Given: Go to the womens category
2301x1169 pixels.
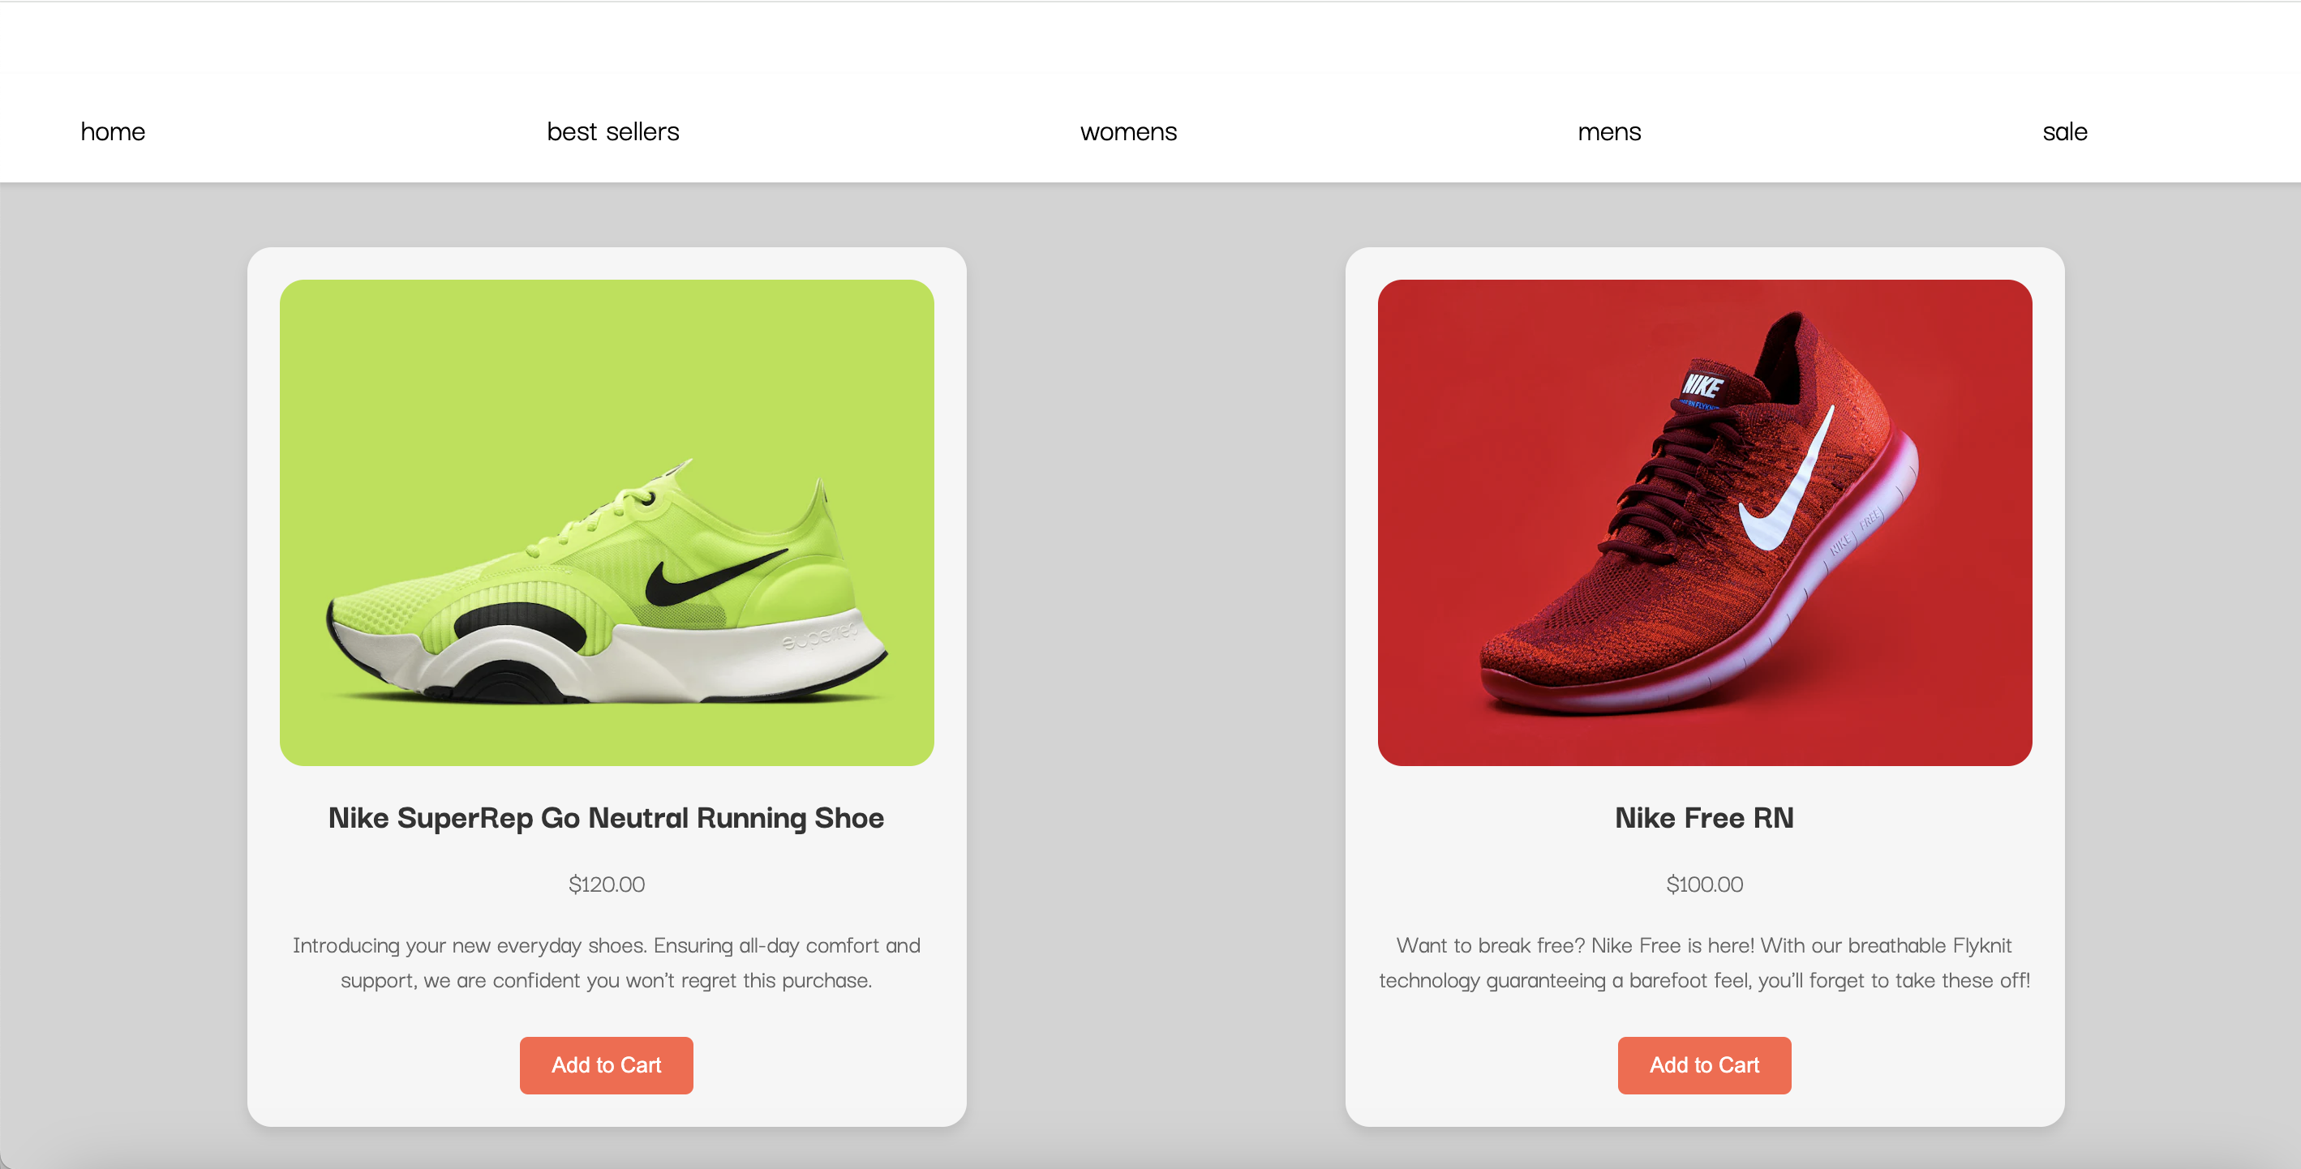Looking at the screenshot, I should [x=1129, y=131].
